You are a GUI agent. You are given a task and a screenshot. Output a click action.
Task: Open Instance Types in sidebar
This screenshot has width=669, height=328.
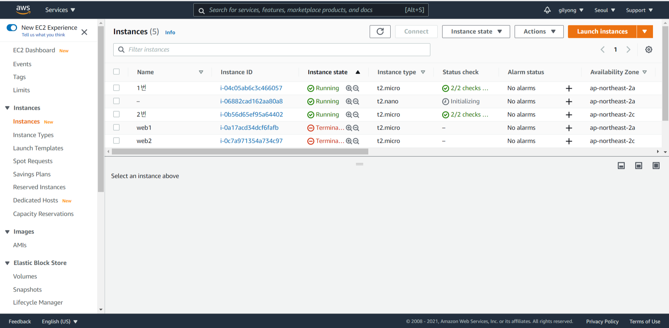click(33, 135)
